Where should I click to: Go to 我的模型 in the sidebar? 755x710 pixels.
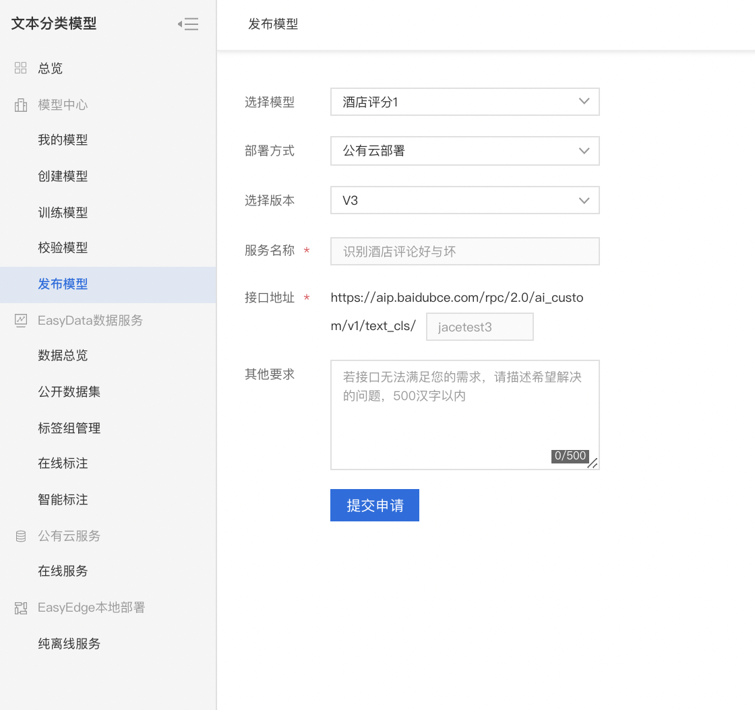point(63,140)
